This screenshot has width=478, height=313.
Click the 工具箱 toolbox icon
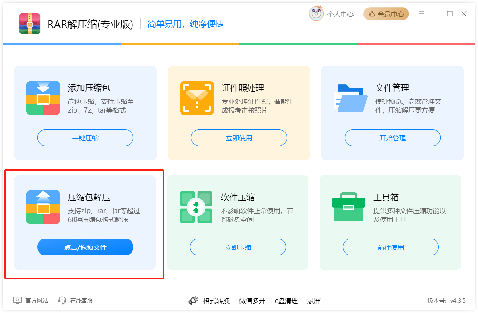(x=349, y=207)
